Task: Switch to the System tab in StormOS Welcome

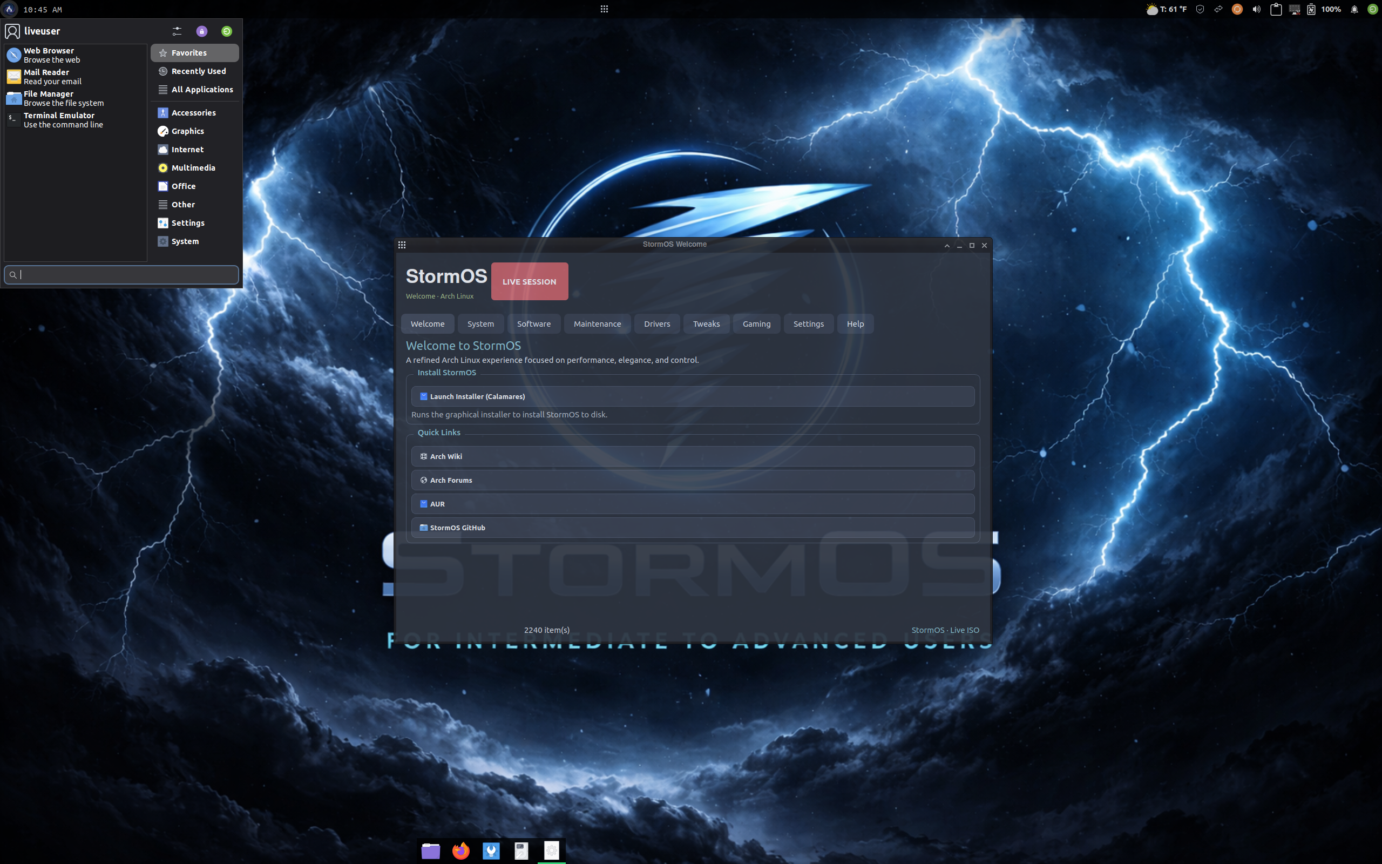Action: click(x=480, y=323)
